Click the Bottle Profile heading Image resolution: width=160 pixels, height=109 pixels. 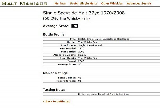(54, 34)
